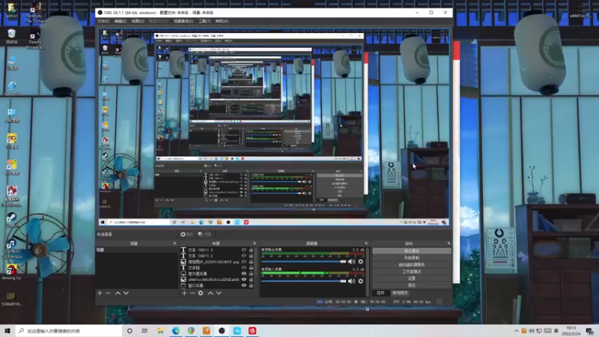The width and height of the screenshot is (599, 337).
Task: Move the scene down in the Scenes list
Action: point(126,293)
